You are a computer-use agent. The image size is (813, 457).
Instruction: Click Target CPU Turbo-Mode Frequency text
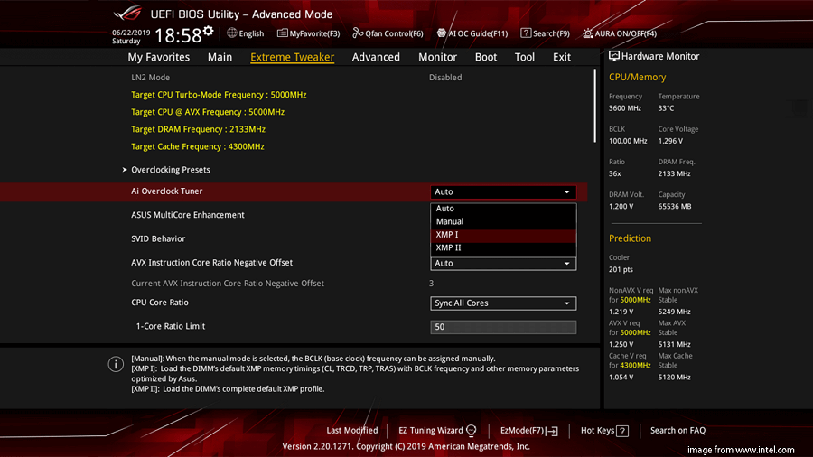(x=219, y=95)
